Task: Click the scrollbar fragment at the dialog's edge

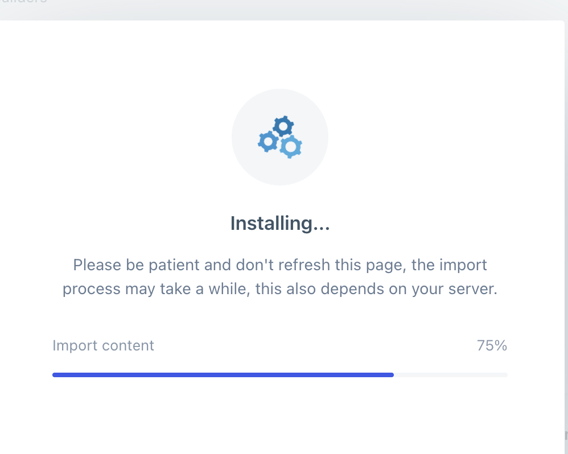Action: pyautogui.click(x=566, y=436)
